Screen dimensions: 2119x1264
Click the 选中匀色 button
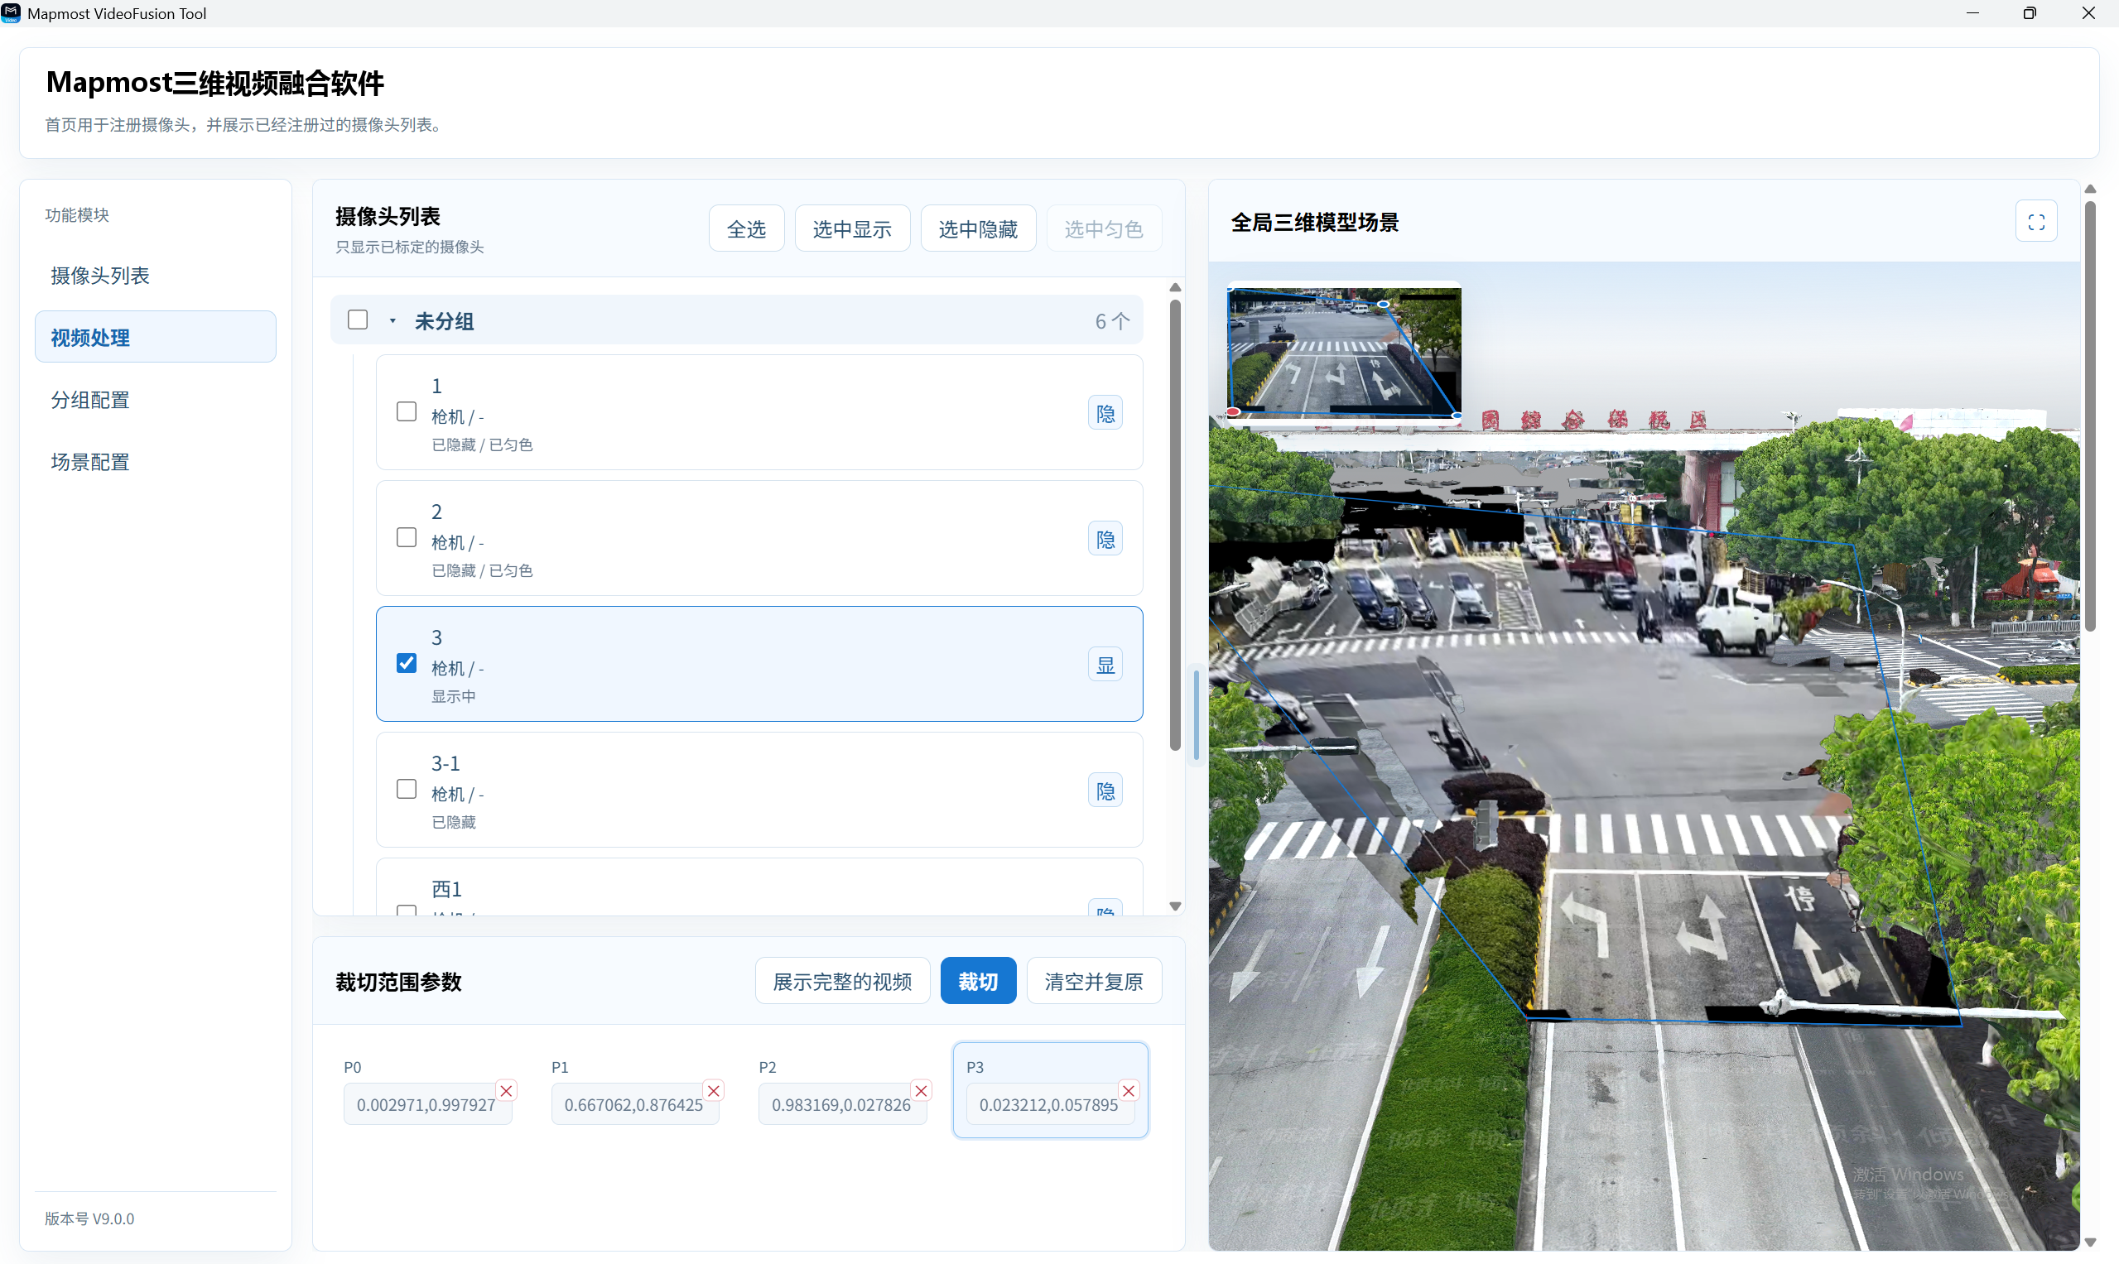click(x=1103, y=228)
